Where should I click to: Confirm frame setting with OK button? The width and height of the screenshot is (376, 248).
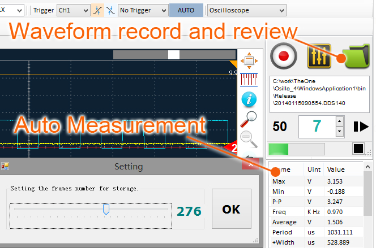click(231, 209)
